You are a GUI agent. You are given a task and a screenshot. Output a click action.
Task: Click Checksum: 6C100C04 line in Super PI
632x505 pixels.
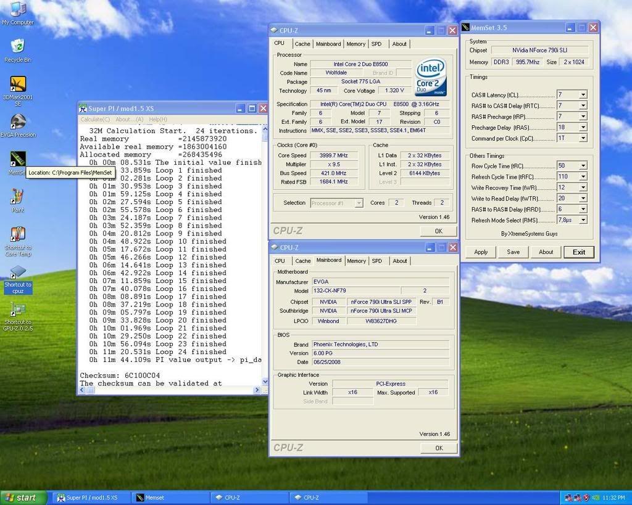pos(120,376)
